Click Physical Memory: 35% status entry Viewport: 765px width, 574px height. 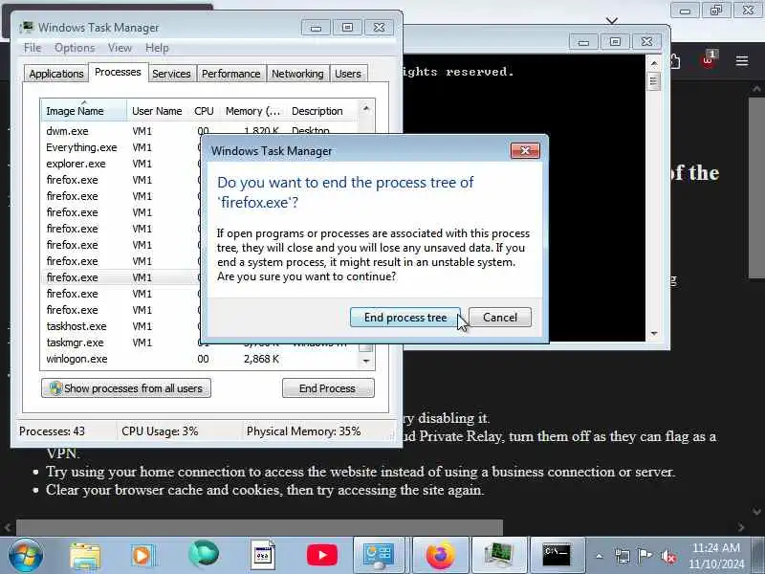(303, 431)
